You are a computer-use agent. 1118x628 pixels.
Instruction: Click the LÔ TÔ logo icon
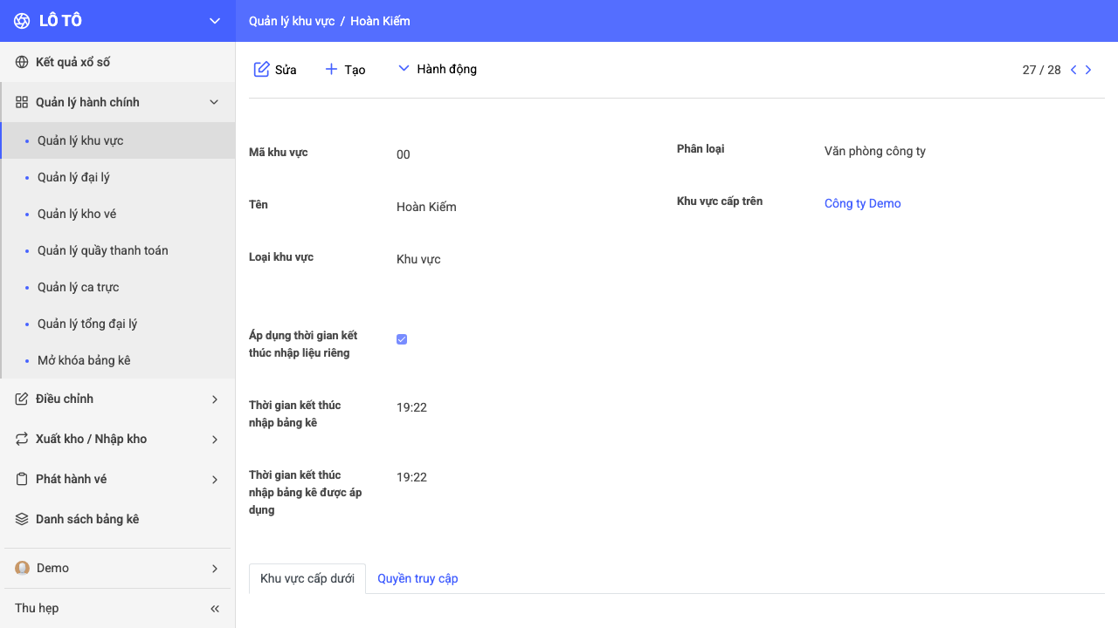tap(22, 21)
